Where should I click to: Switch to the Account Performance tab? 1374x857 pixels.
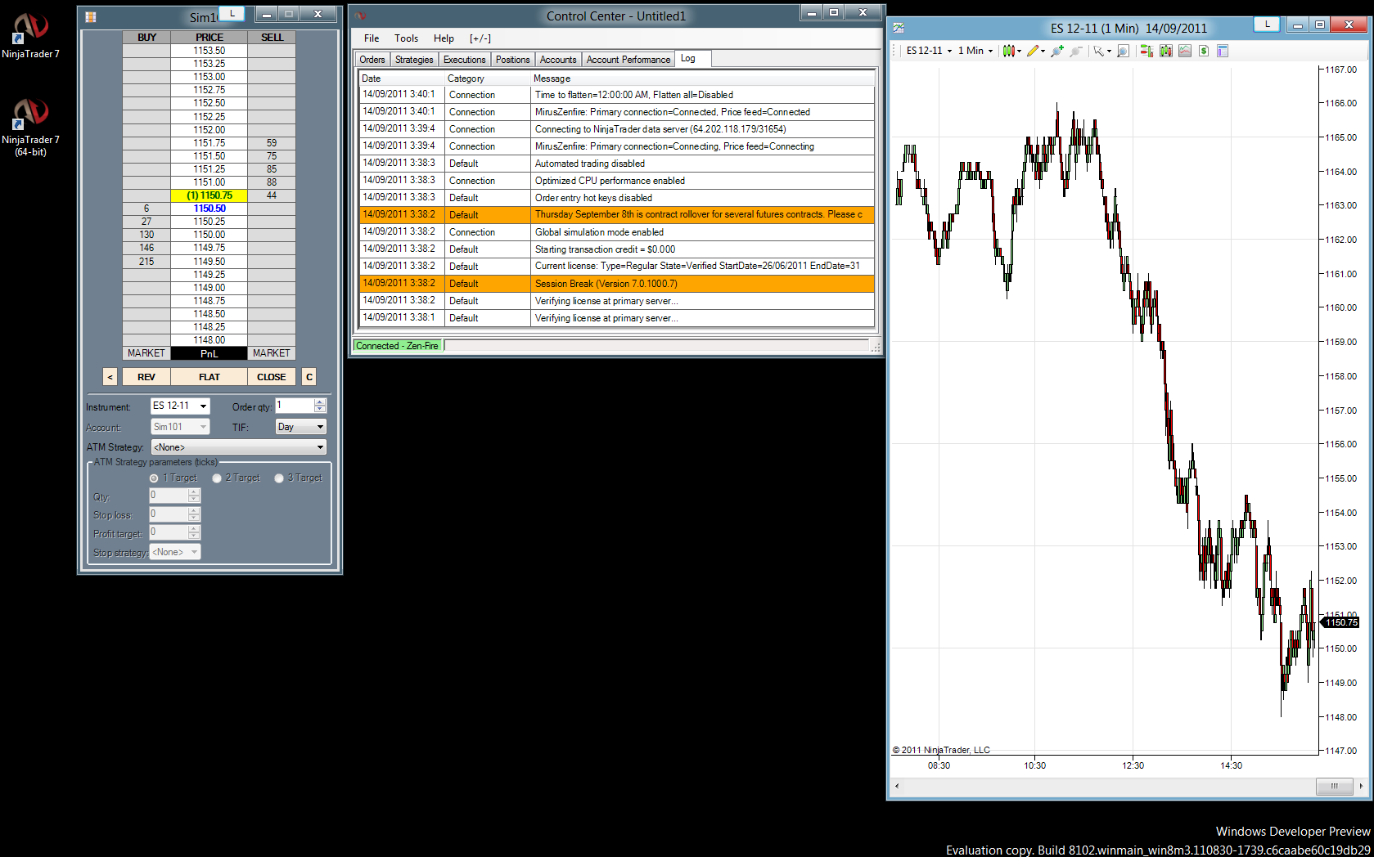(x=628, y=60)
